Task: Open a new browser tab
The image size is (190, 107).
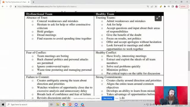Action: pos(33,2)
